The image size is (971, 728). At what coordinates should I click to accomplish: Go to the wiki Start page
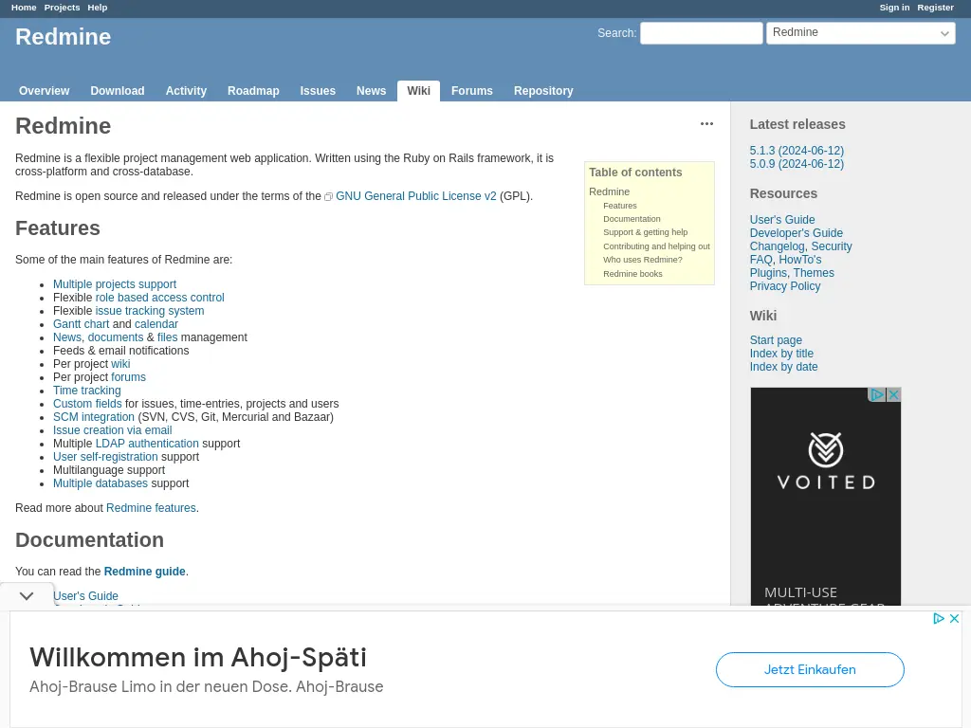tap(776, 340)
